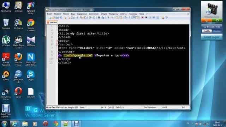Save the document with the floppy icon
Viewport: 226px width, 127px height.
click(57, 18)
